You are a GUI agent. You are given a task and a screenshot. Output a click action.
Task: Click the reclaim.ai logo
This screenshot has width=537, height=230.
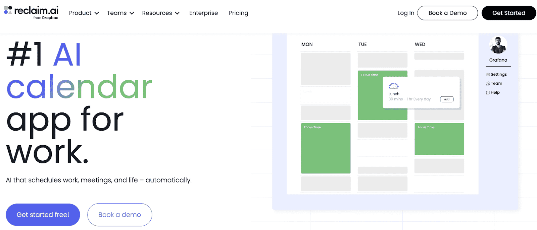31,12
